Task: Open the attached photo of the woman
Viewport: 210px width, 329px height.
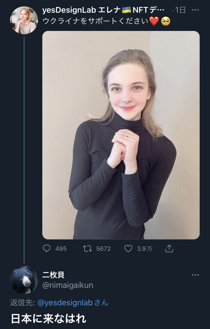Action: 121,135
